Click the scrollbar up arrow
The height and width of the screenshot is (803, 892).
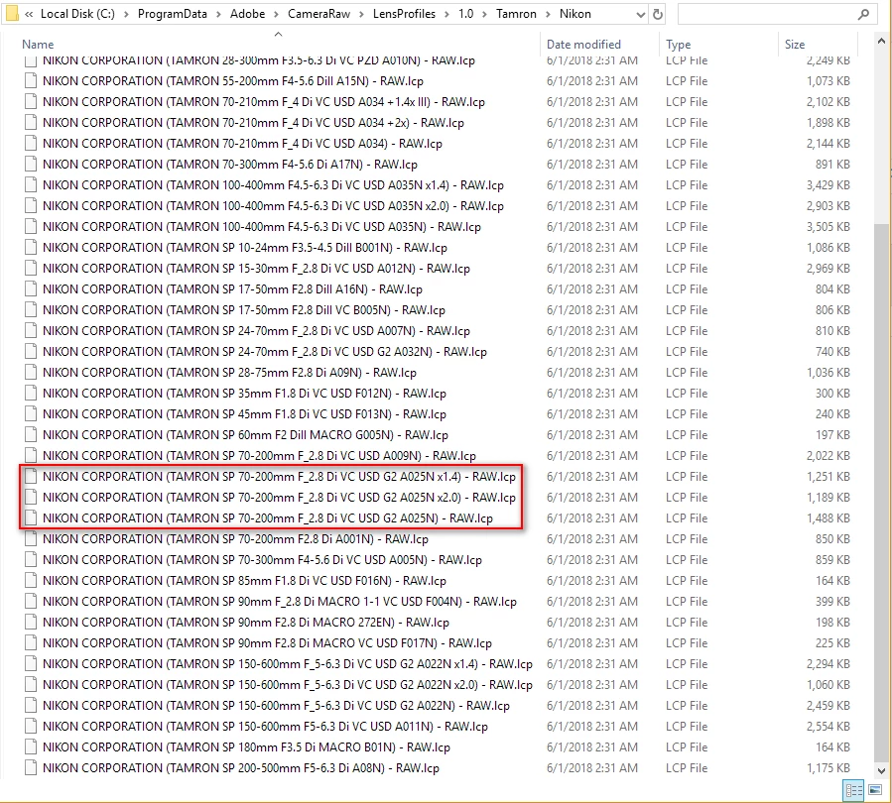click(881, 41)
